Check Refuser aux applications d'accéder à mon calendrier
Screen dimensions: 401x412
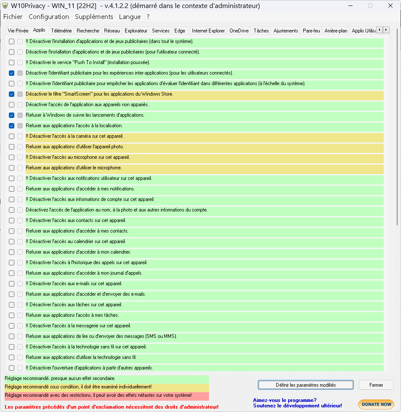tap(11, 252)
